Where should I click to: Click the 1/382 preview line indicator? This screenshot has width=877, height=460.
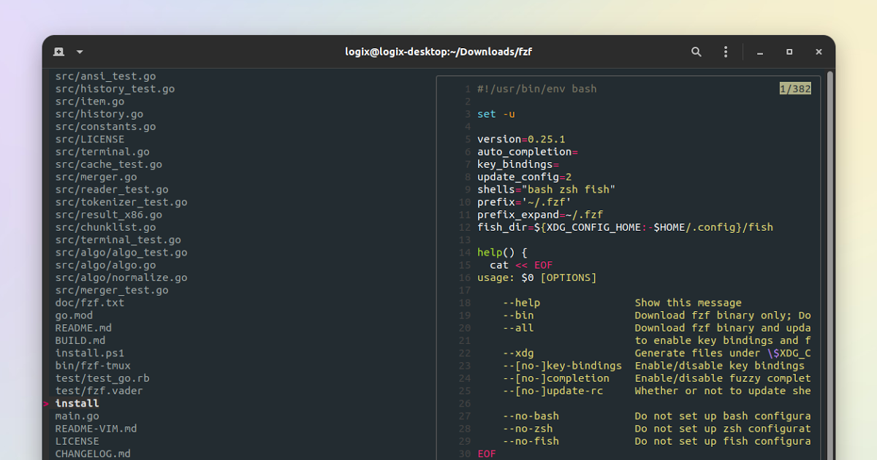[795, 89]
